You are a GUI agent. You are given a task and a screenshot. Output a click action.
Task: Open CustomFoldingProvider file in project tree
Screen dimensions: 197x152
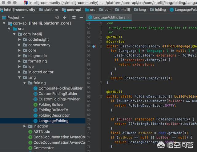pos(59,99)
